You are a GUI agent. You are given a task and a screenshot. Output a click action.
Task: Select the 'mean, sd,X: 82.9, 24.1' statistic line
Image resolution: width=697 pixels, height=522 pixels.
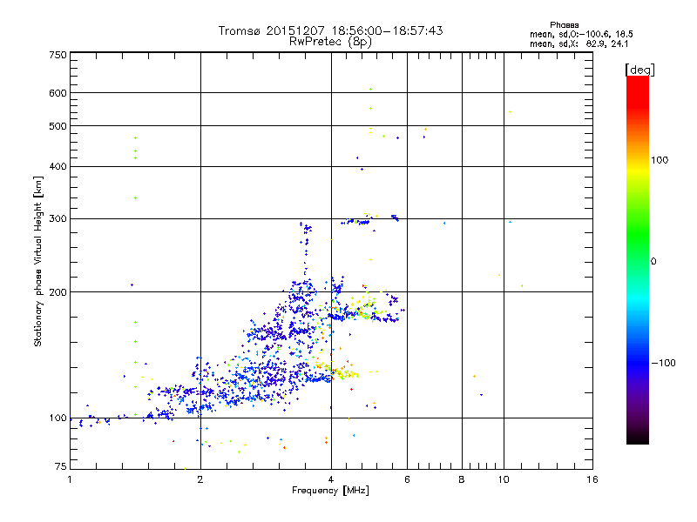[x=579, y=43]
